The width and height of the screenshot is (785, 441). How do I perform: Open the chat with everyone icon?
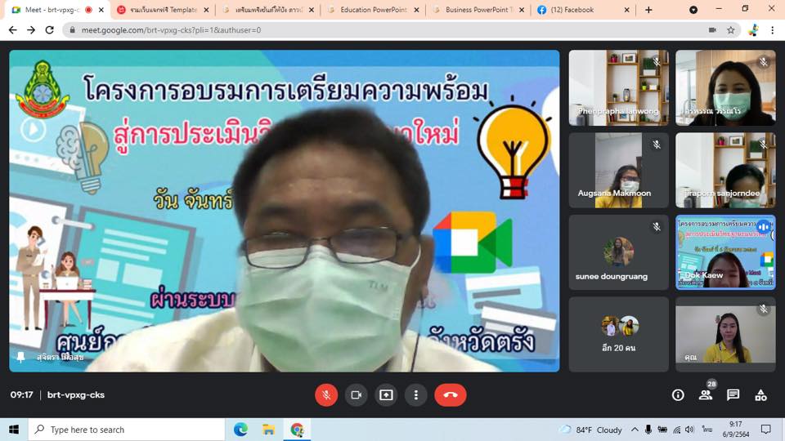(x=733, y=395)
